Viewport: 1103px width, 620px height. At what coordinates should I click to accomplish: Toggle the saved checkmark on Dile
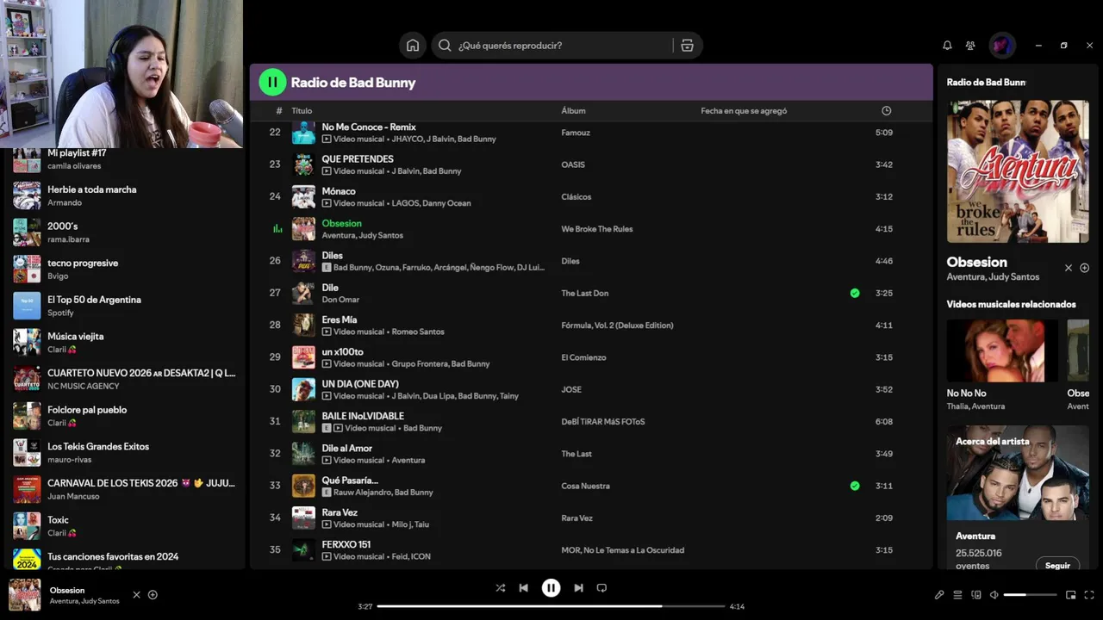coord(855,293)
